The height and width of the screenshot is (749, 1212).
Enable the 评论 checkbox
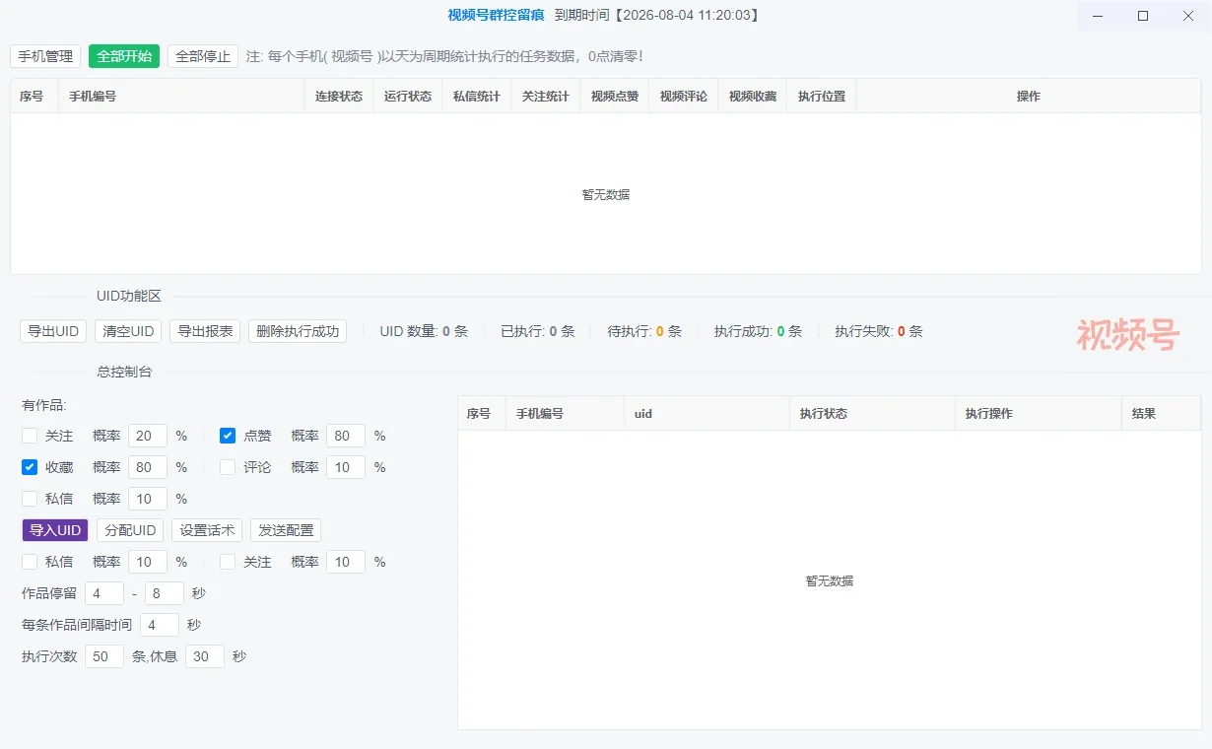(228, 467)
